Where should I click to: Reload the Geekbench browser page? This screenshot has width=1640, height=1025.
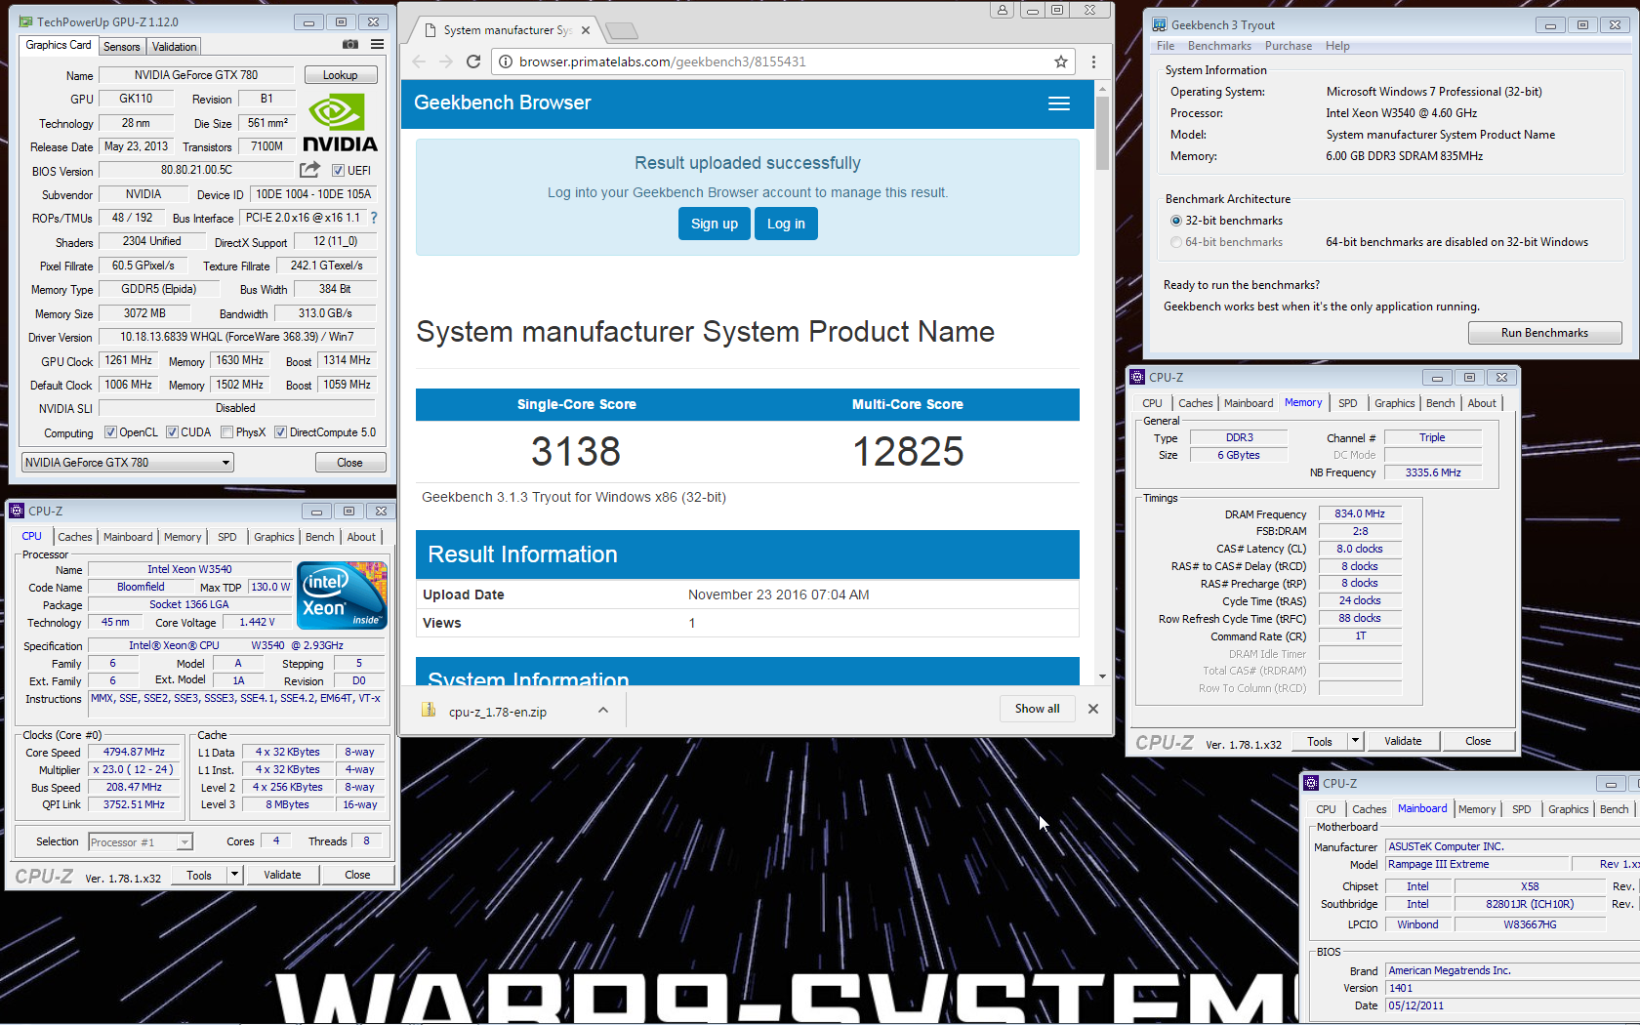pos(473,61)
